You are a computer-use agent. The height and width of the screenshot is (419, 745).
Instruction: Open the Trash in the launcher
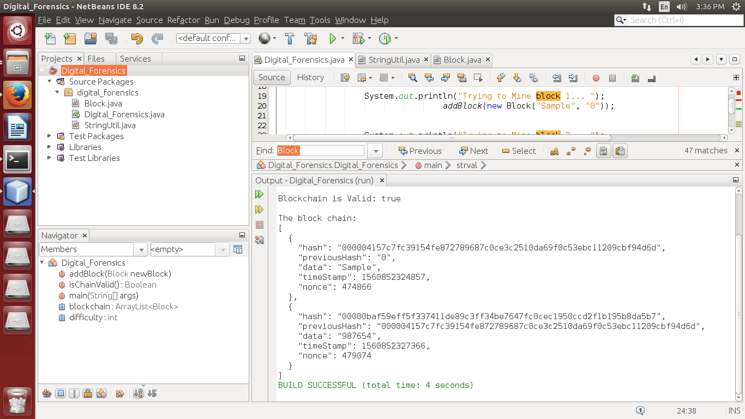(17, 402)
